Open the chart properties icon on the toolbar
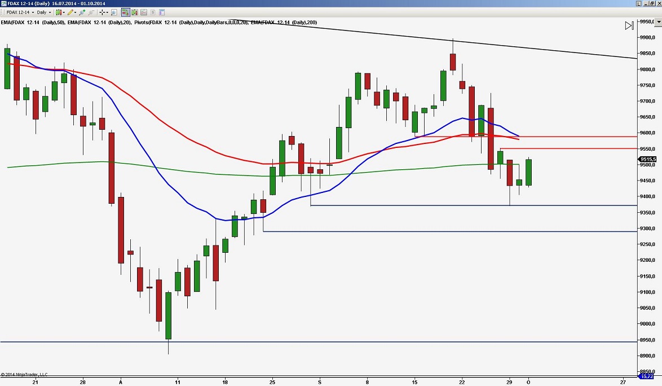 click(x=161, y=12)
